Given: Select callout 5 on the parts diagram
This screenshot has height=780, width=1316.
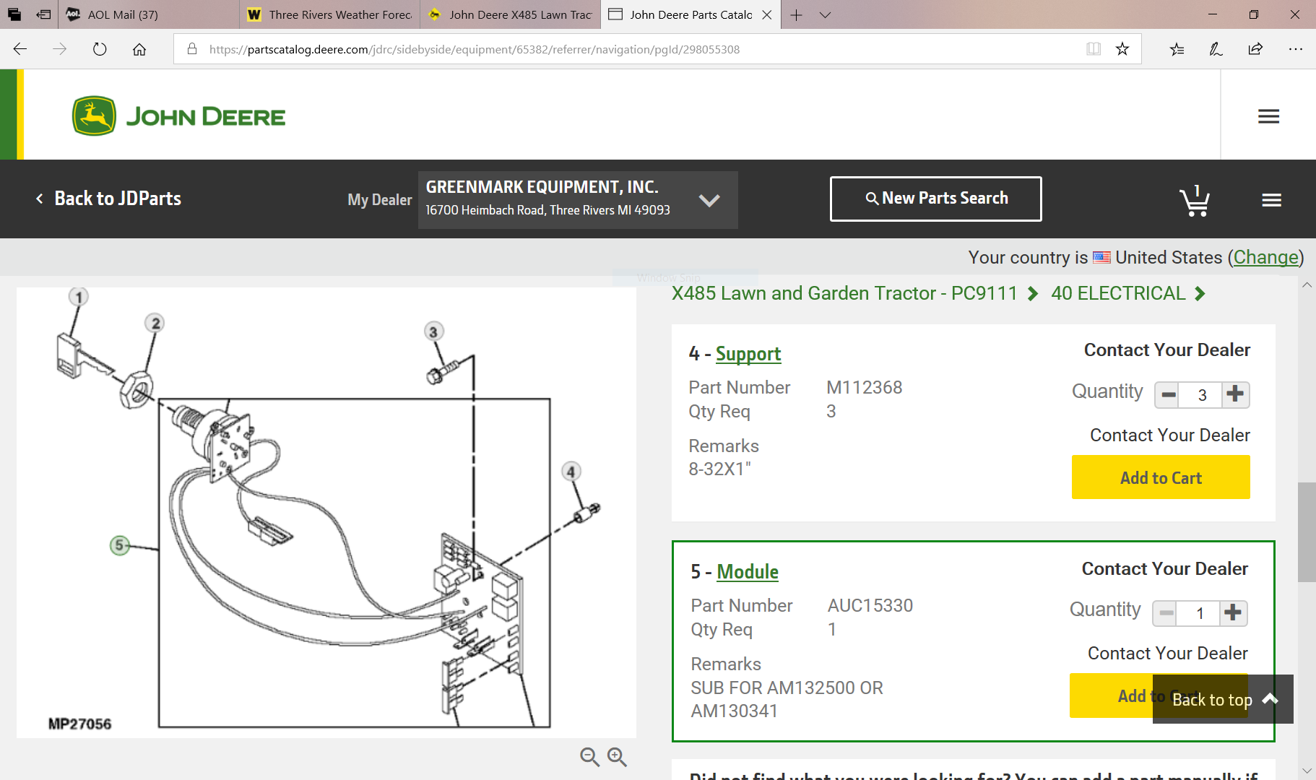Looking at the screenshot, I should [120, 545].
